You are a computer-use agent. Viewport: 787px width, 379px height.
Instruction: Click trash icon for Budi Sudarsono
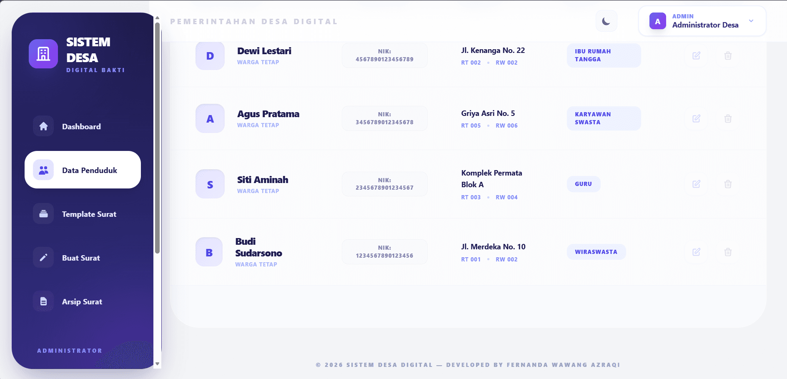coord(728,252)
